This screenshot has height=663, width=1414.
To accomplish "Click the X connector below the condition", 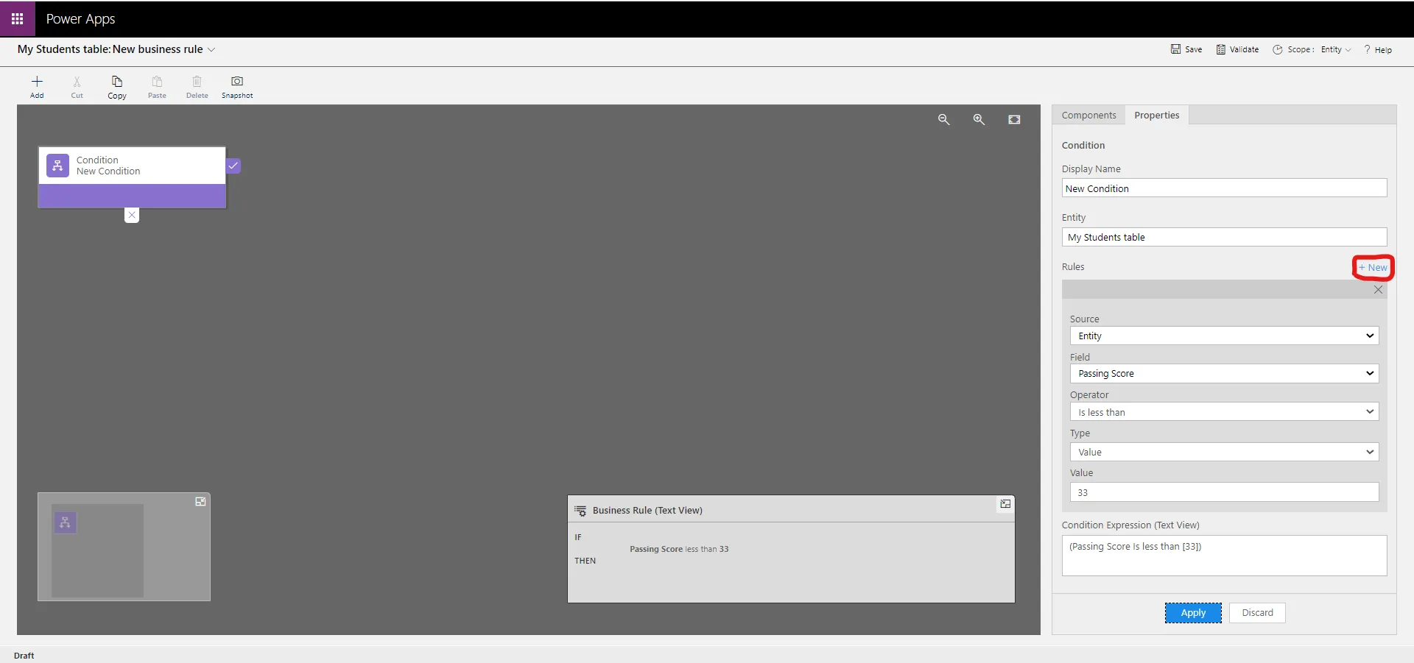I will [132, 215].
